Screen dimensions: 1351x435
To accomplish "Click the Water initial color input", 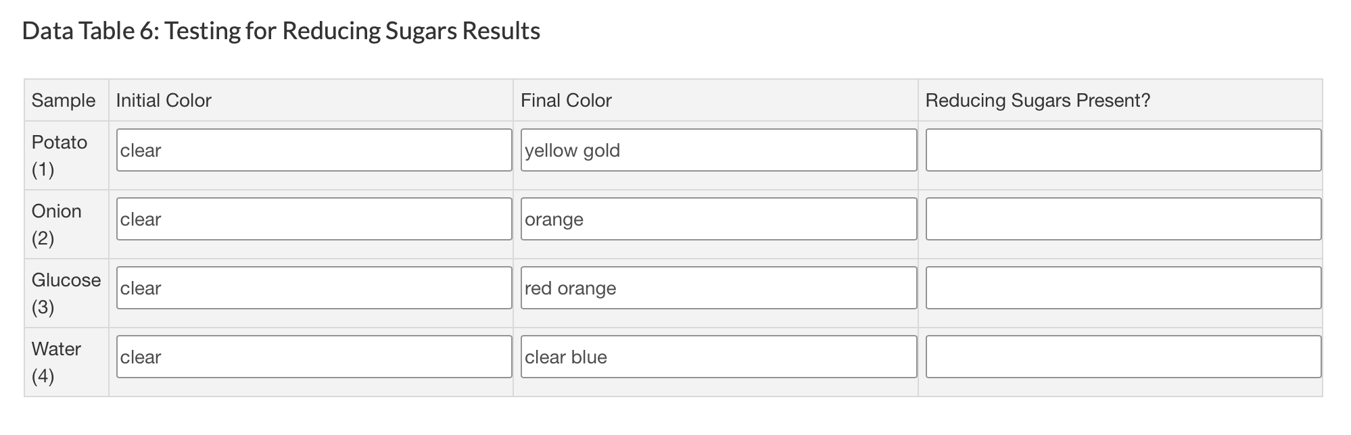I will [x=314, y=357].
